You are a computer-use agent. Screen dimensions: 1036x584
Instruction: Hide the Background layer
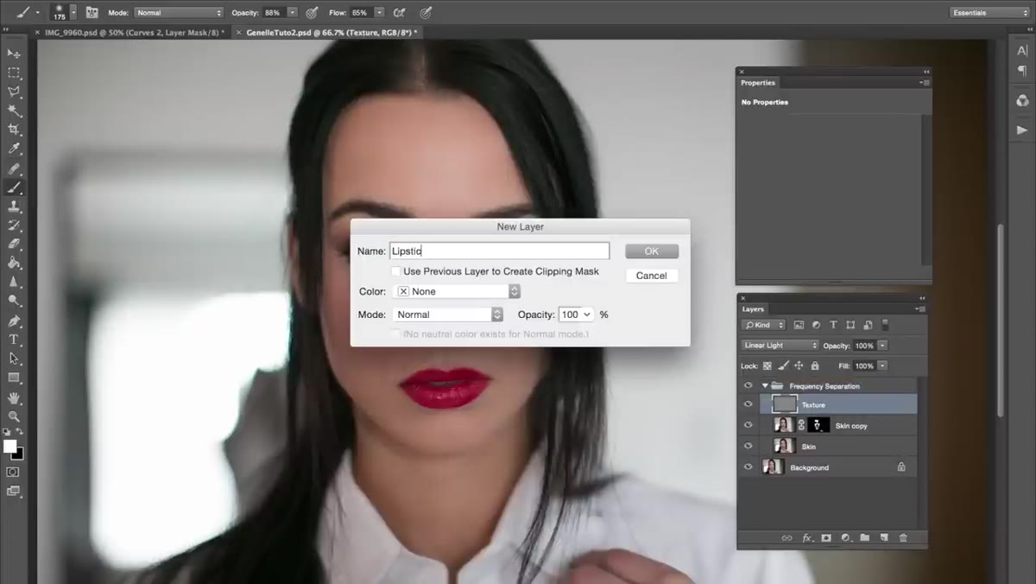(749, 467)
